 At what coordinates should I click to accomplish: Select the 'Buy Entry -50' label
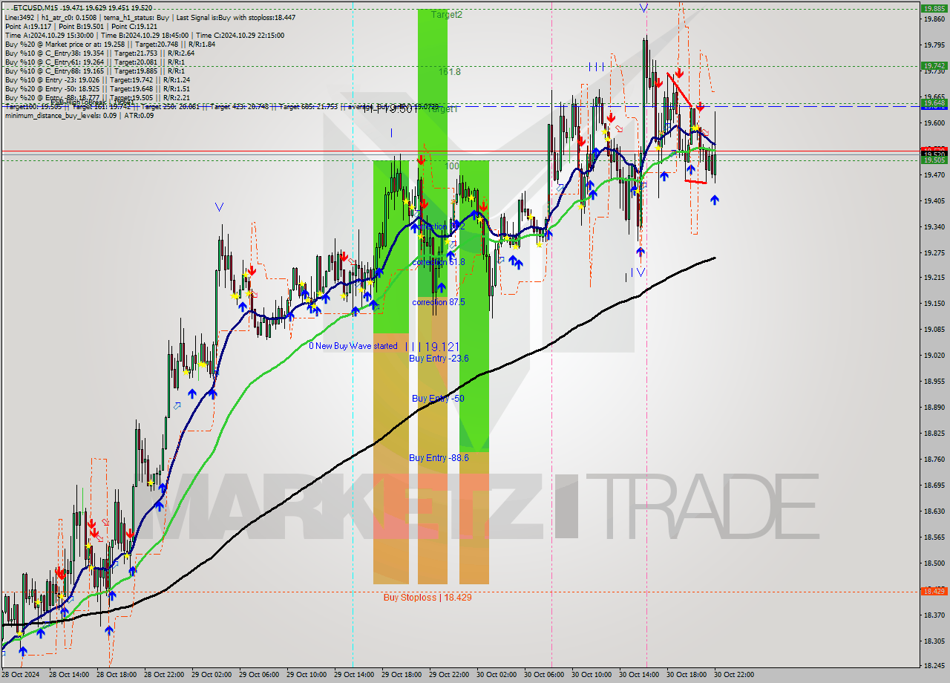pos(438,399)
